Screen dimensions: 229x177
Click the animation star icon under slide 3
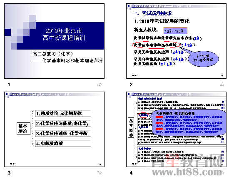(x=100, y=173)
